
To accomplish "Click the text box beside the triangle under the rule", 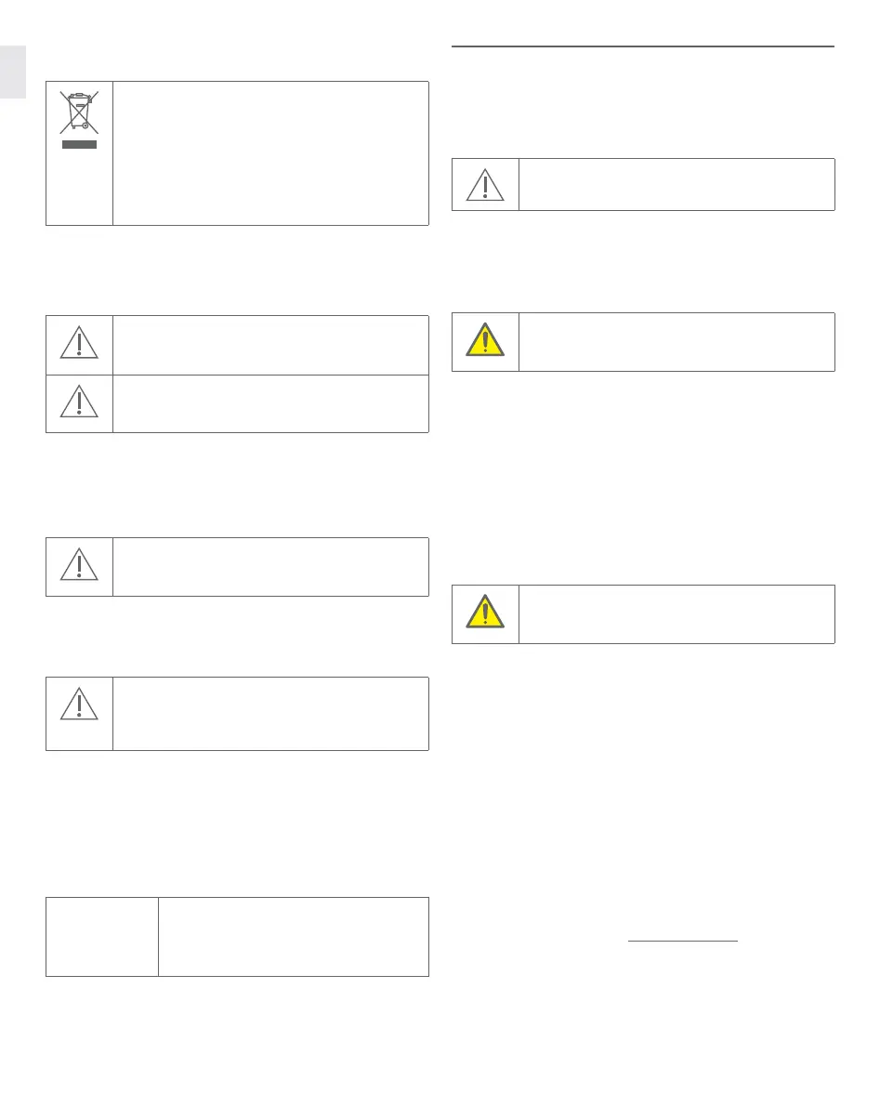I will click(x=676, y=184).
